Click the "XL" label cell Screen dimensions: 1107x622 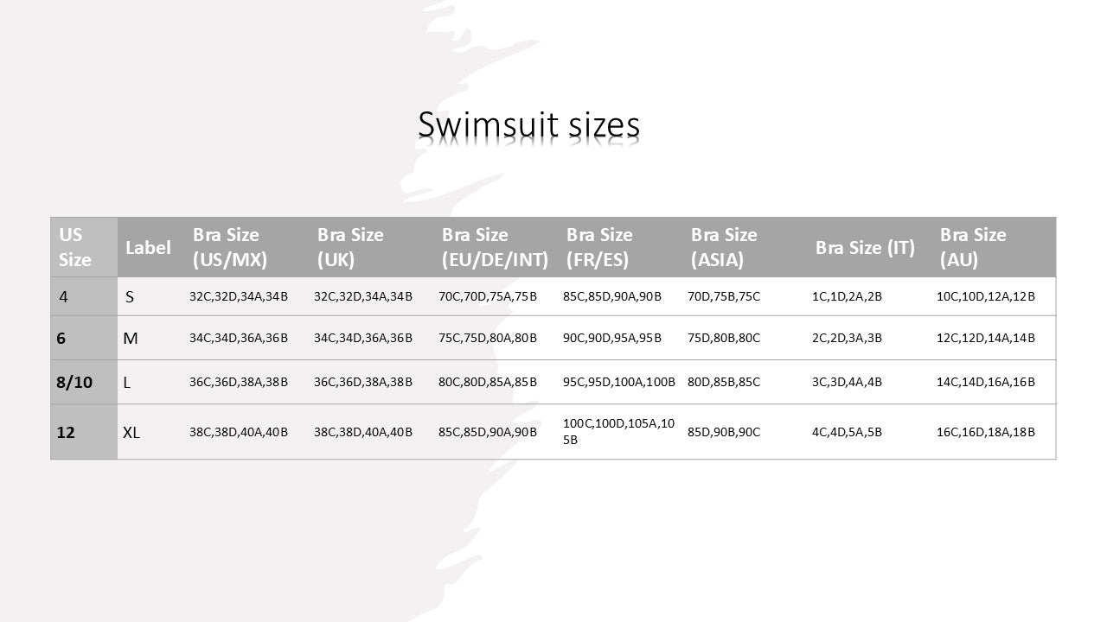point(131,432)
